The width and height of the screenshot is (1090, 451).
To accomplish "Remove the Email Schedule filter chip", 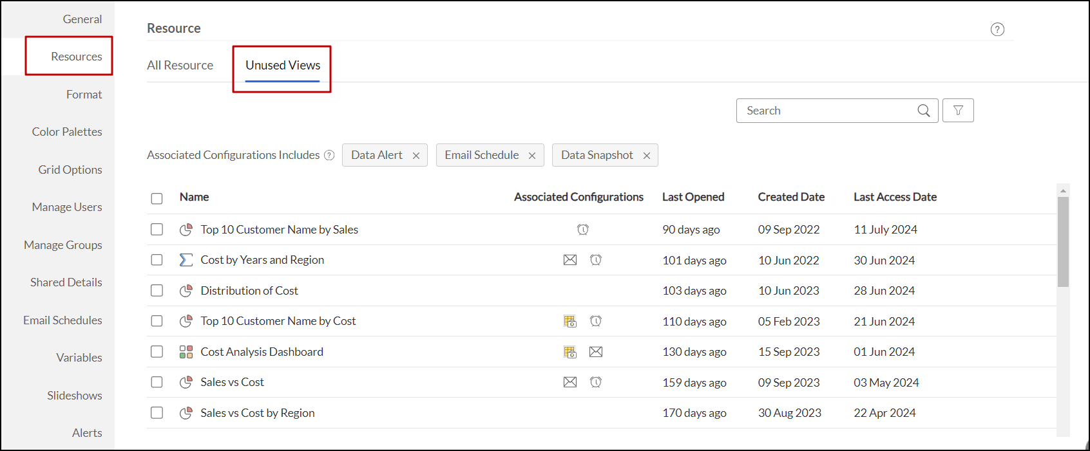I will 532,156.
